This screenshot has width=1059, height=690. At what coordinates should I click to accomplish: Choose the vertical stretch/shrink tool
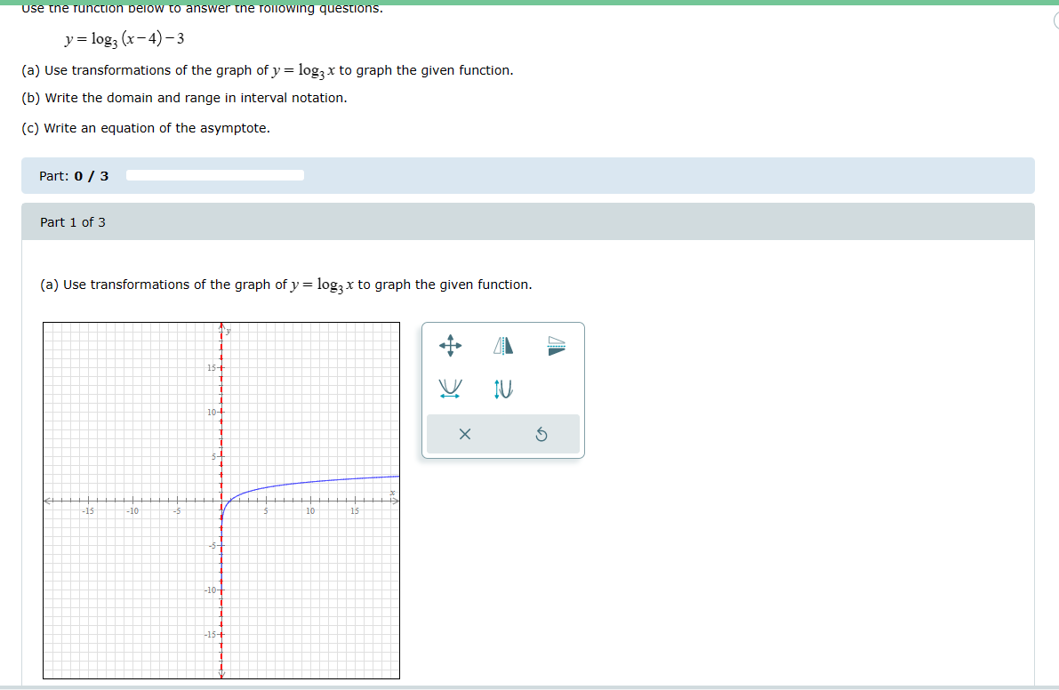click(x=502, y=388)
